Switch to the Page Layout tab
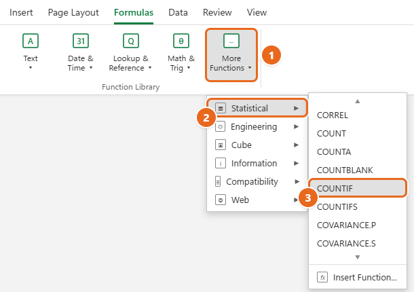 coord(73,12)
